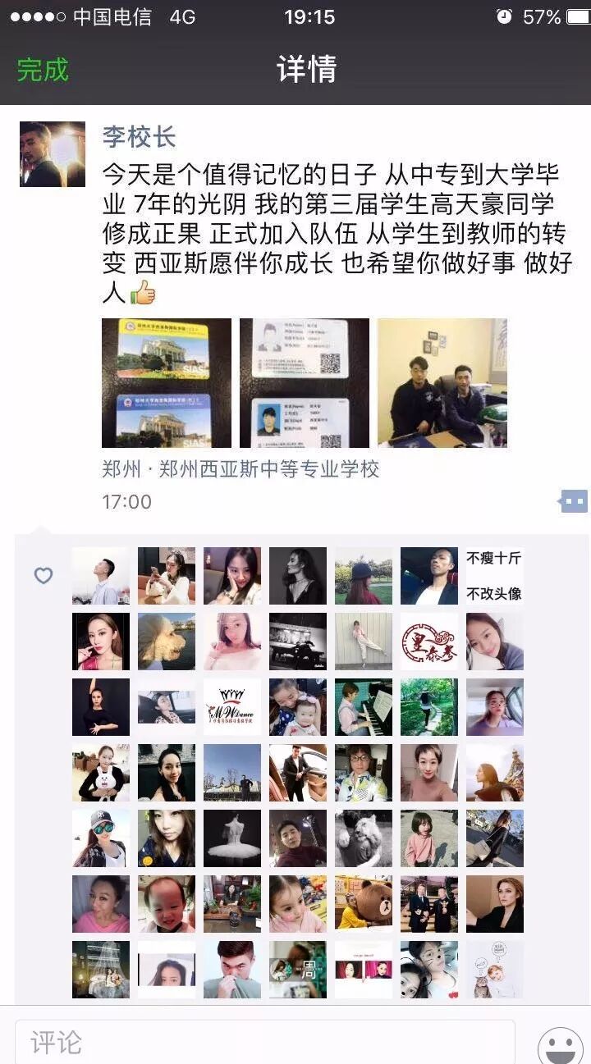Tap the 评论 comment input field
Image resolution: width=591 pixels, height=1064 pixels.
pos(265,1042)
